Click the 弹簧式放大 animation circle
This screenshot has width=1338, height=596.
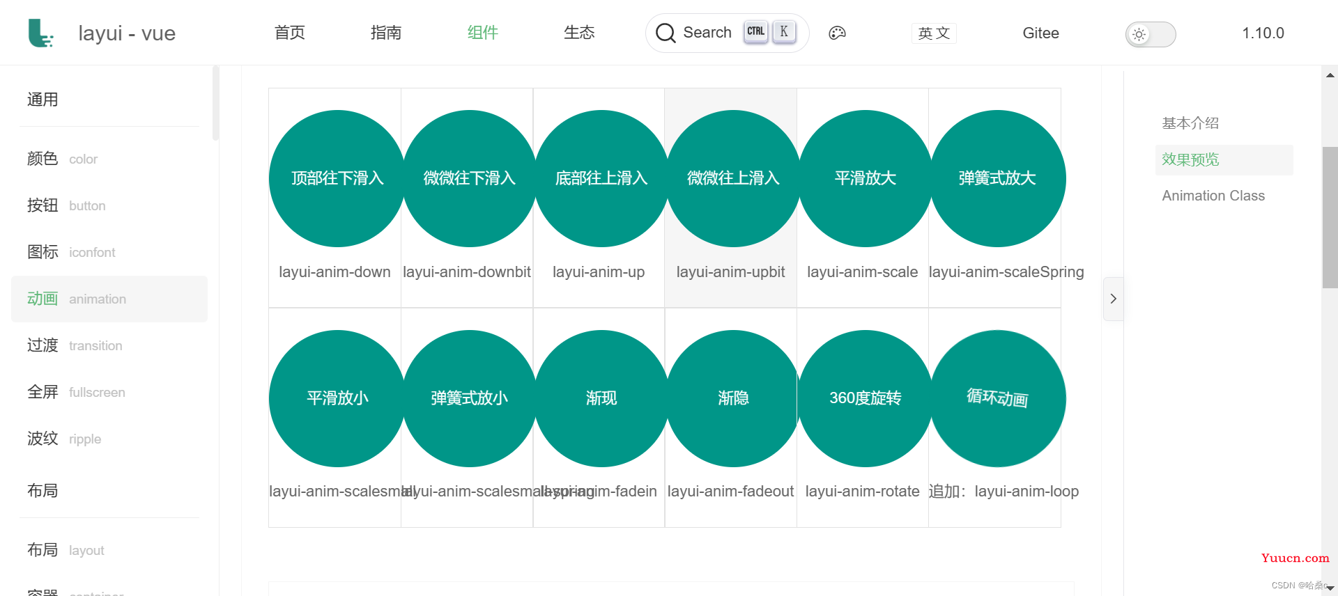pyautogui.click(x=997, y=178)
